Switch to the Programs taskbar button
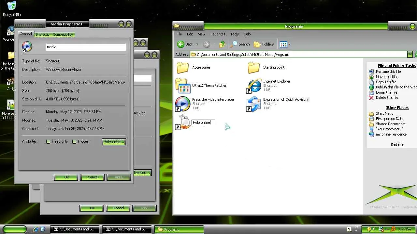 tap(179, 229)
